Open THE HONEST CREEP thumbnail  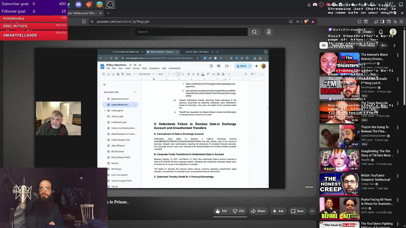pos(339,184)
